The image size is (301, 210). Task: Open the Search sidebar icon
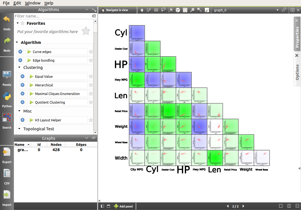pyautogui.click(x=7, y=118)
